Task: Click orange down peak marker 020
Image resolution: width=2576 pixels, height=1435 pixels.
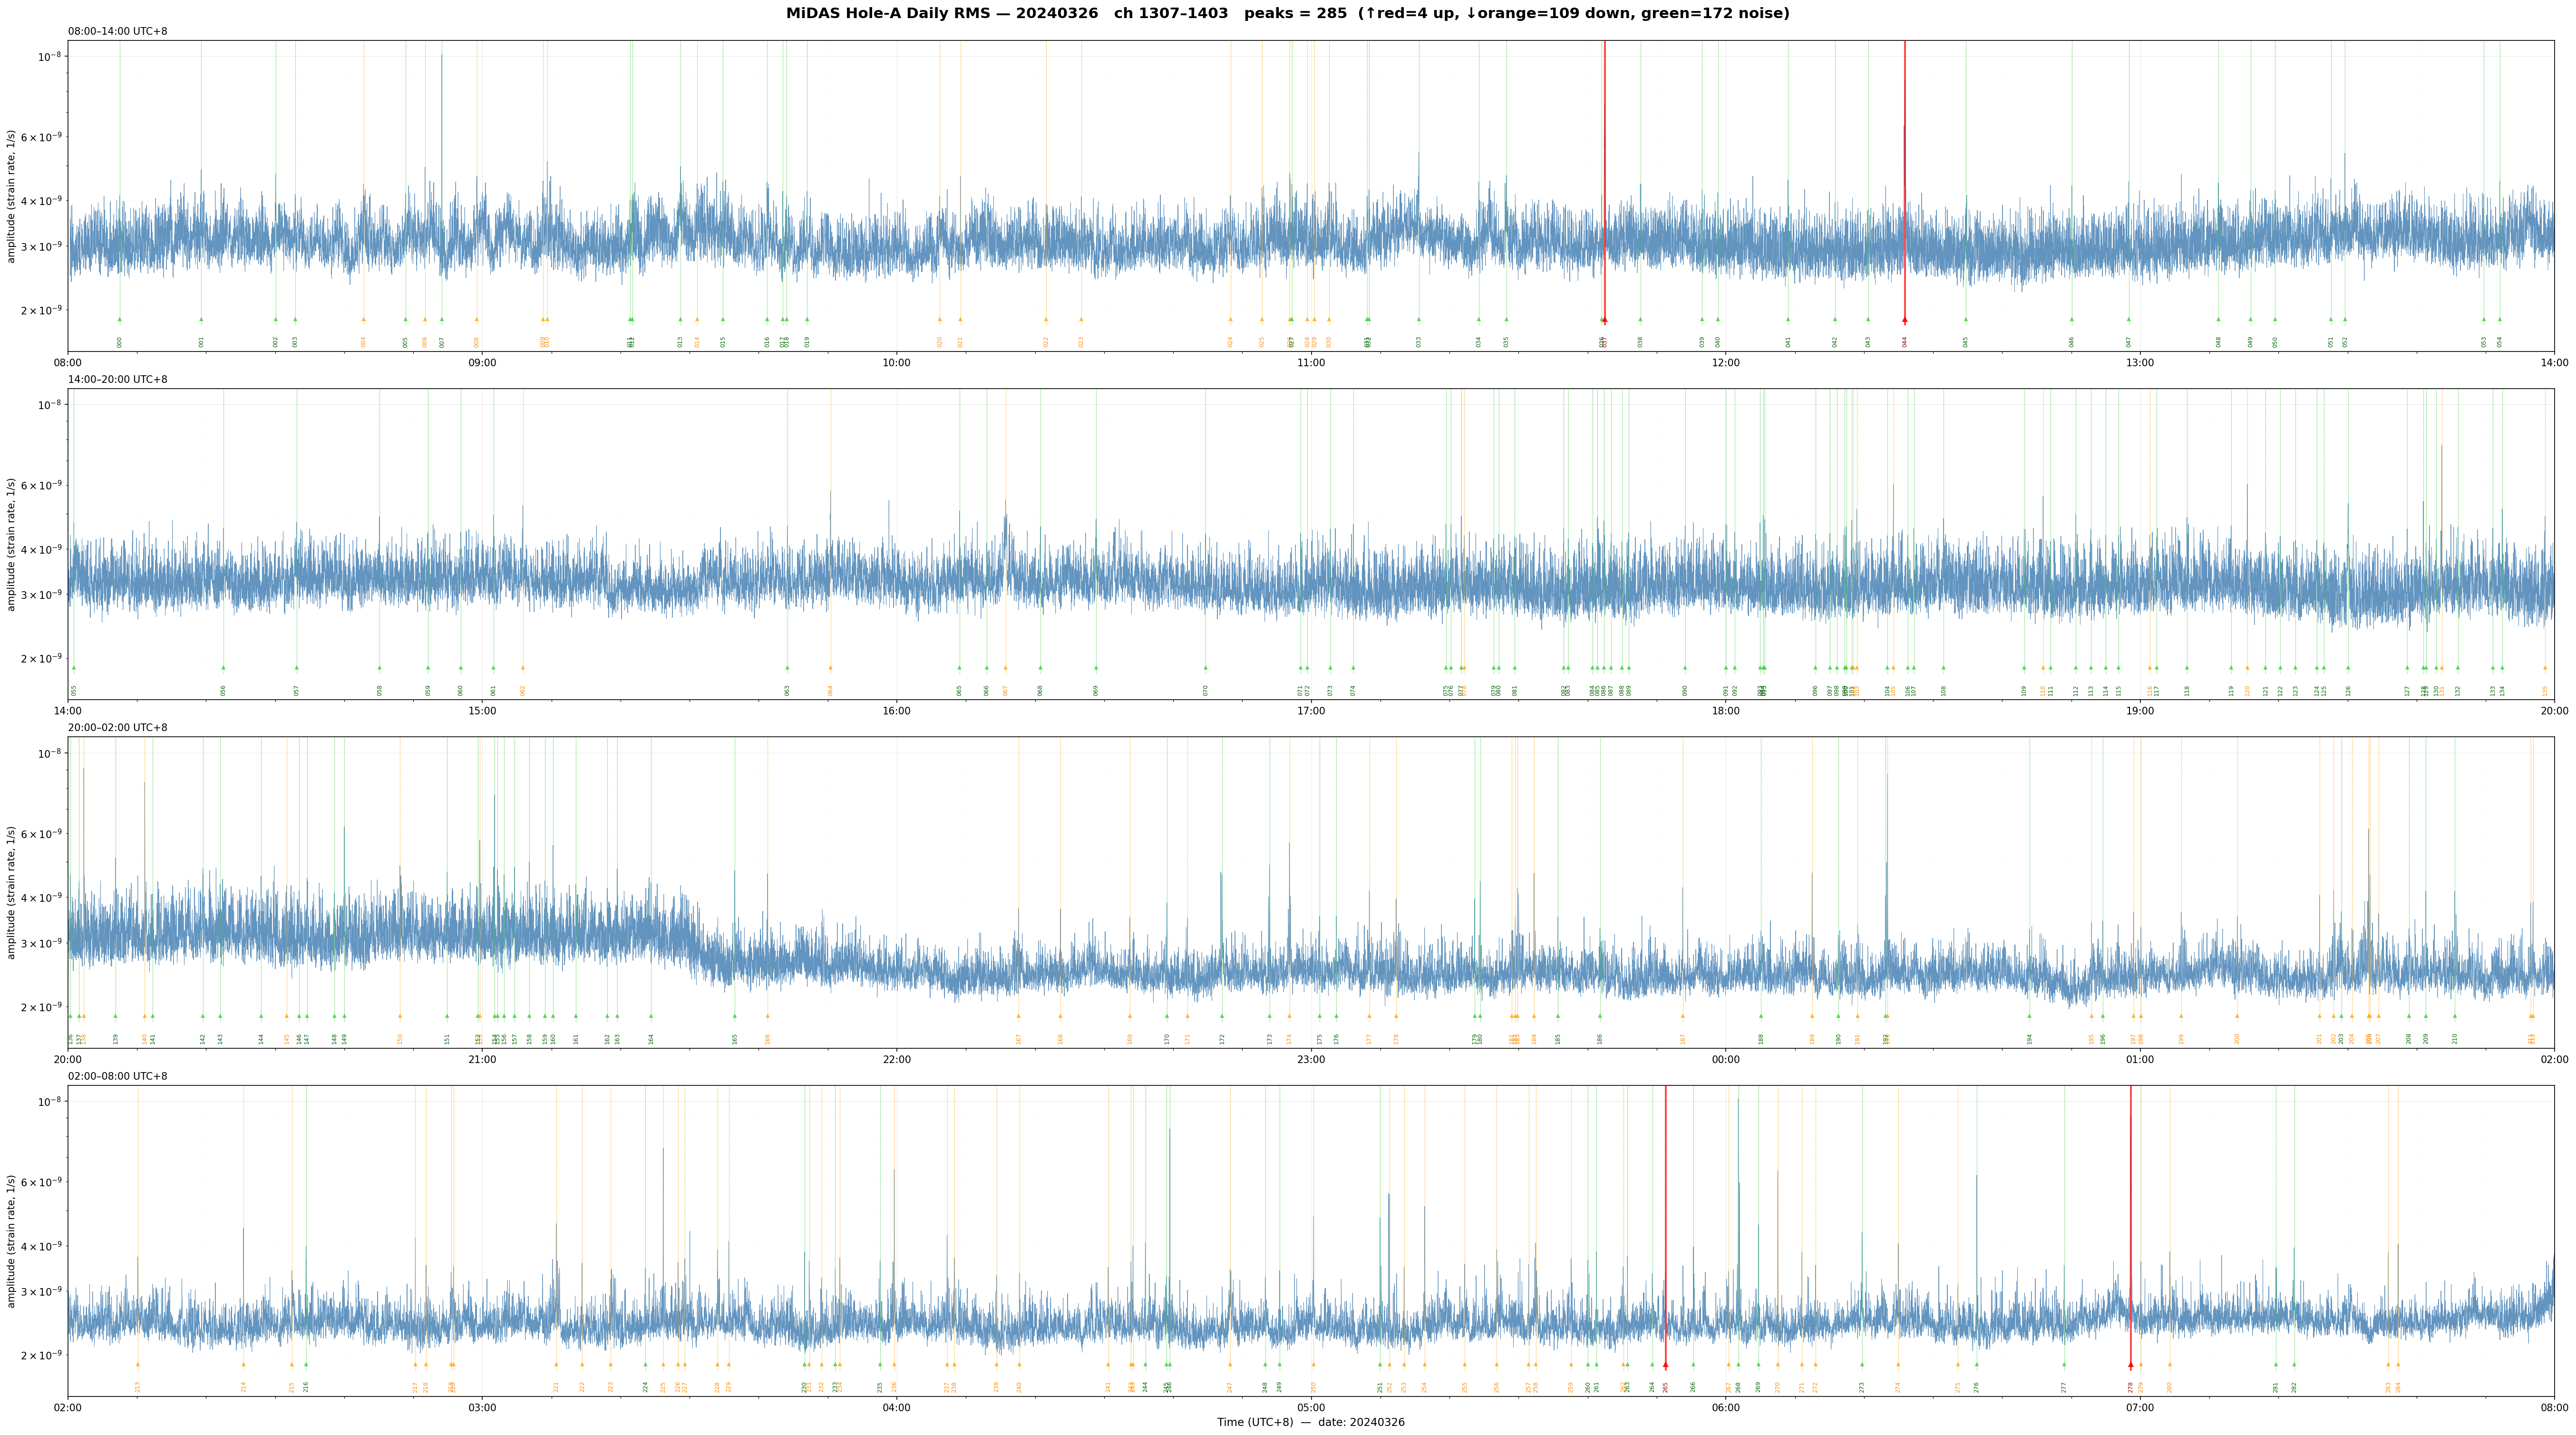Action: coord(939,320)
